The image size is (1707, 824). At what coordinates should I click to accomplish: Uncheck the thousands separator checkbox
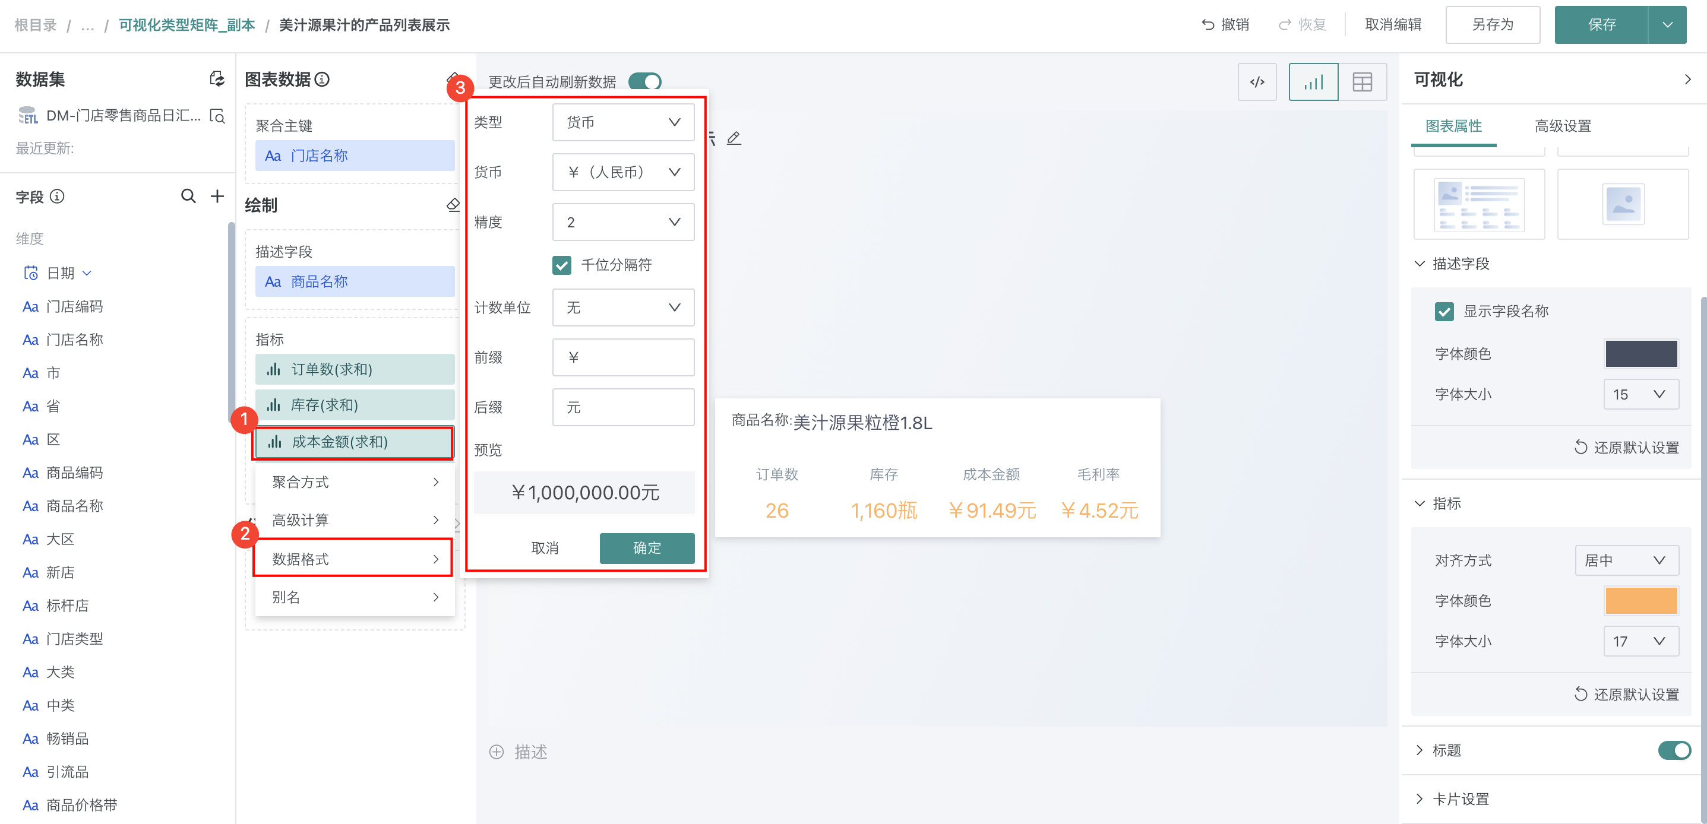(x=561, y=265)
